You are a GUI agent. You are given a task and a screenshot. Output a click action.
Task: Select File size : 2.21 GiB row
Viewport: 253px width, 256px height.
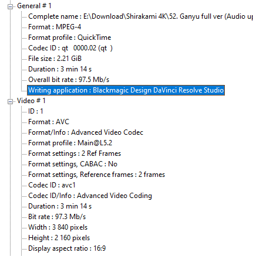coord(55,59)
